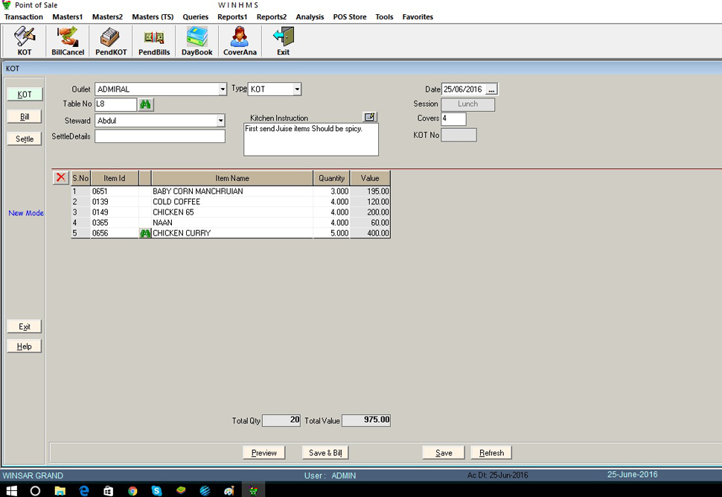Open the Masters (TS) menu
Viewport: 722px width, 497px height.
(153, 17)
